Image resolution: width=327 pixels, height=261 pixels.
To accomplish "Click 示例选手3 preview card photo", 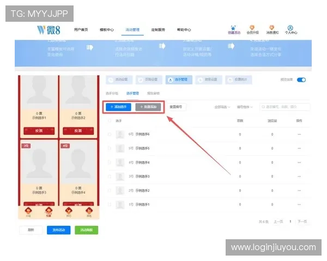I will point(39,162).
